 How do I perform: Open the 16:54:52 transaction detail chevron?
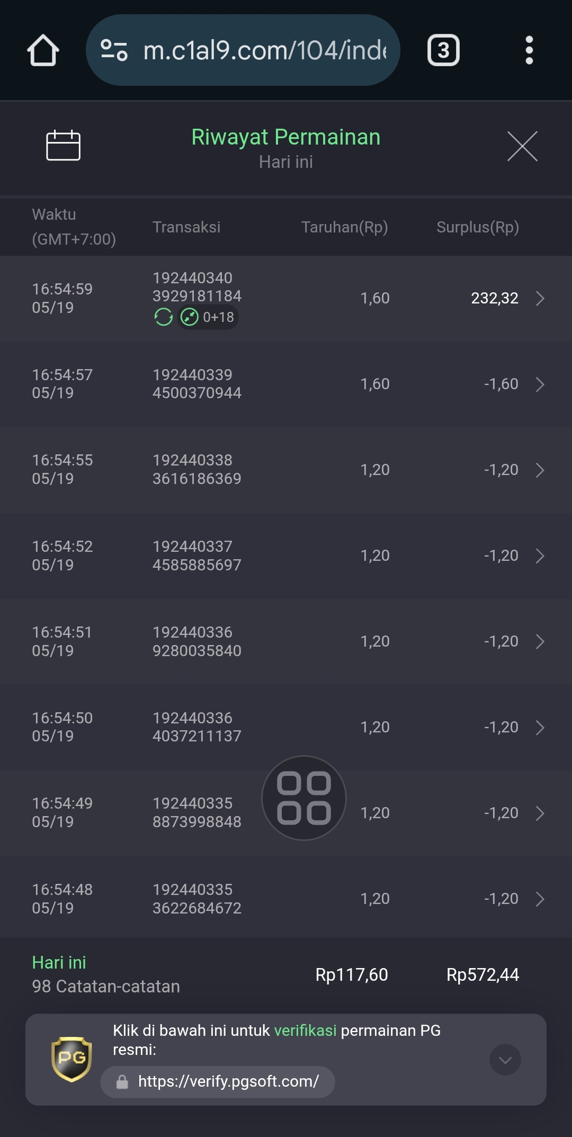tap(540, 556)
